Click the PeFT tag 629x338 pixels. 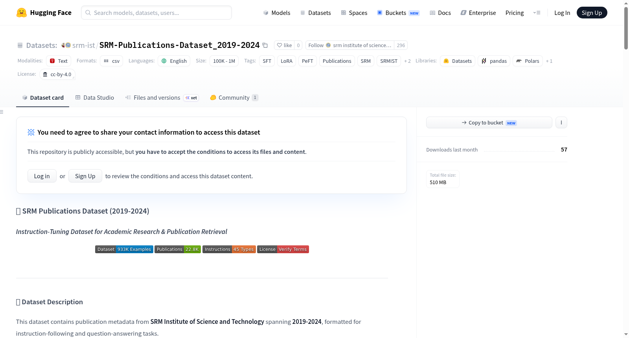tap(307, 61)
